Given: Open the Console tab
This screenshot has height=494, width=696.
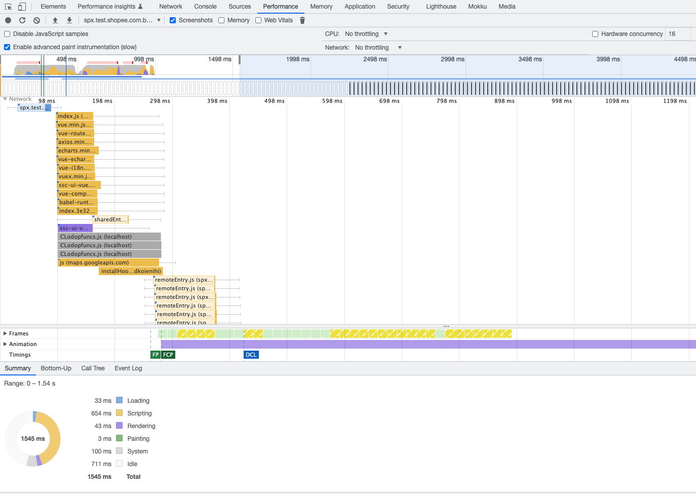Looking at the screenshot, I should coord(205,7).
